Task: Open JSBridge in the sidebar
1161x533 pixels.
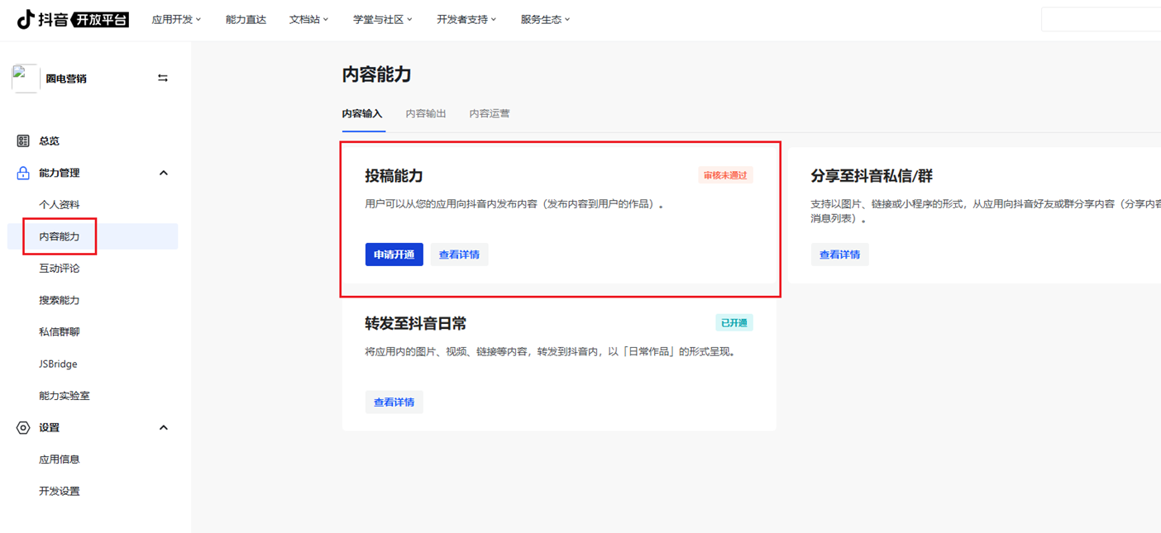Action: tap(58, 364)
